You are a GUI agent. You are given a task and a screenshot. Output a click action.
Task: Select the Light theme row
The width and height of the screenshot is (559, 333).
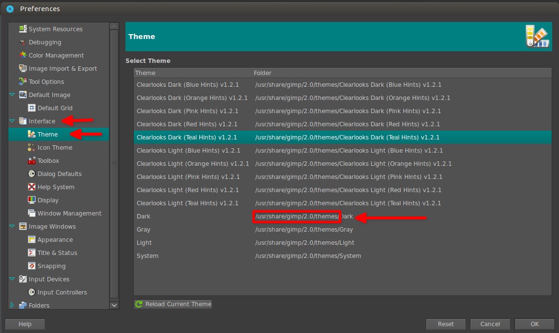(x=343, y=243)
